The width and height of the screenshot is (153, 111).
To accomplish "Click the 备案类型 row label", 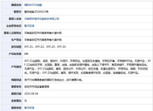I will point(16,108).
